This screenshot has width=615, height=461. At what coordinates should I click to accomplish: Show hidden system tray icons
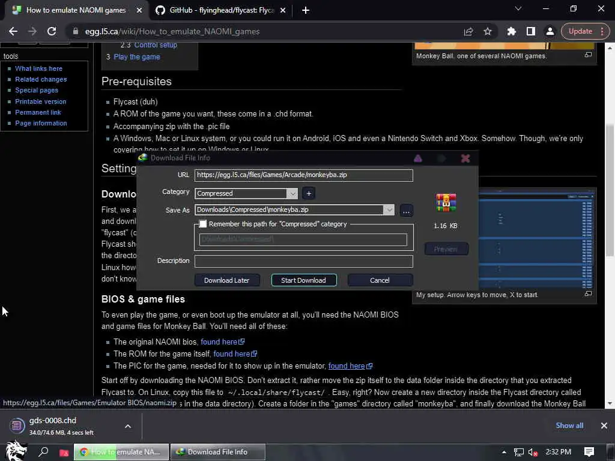click(x=504, y=453)
